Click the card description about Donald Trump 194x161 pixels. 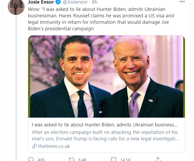point(104,136)
